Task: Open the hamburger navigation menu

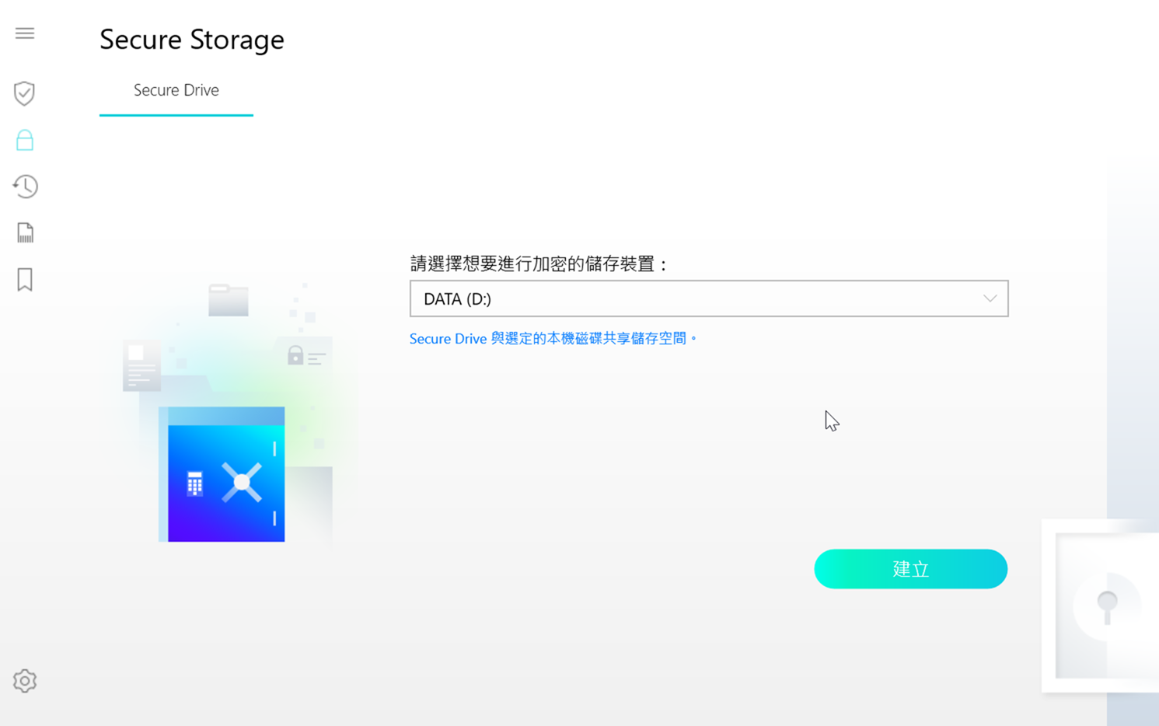Action: (x=25, y=33)
